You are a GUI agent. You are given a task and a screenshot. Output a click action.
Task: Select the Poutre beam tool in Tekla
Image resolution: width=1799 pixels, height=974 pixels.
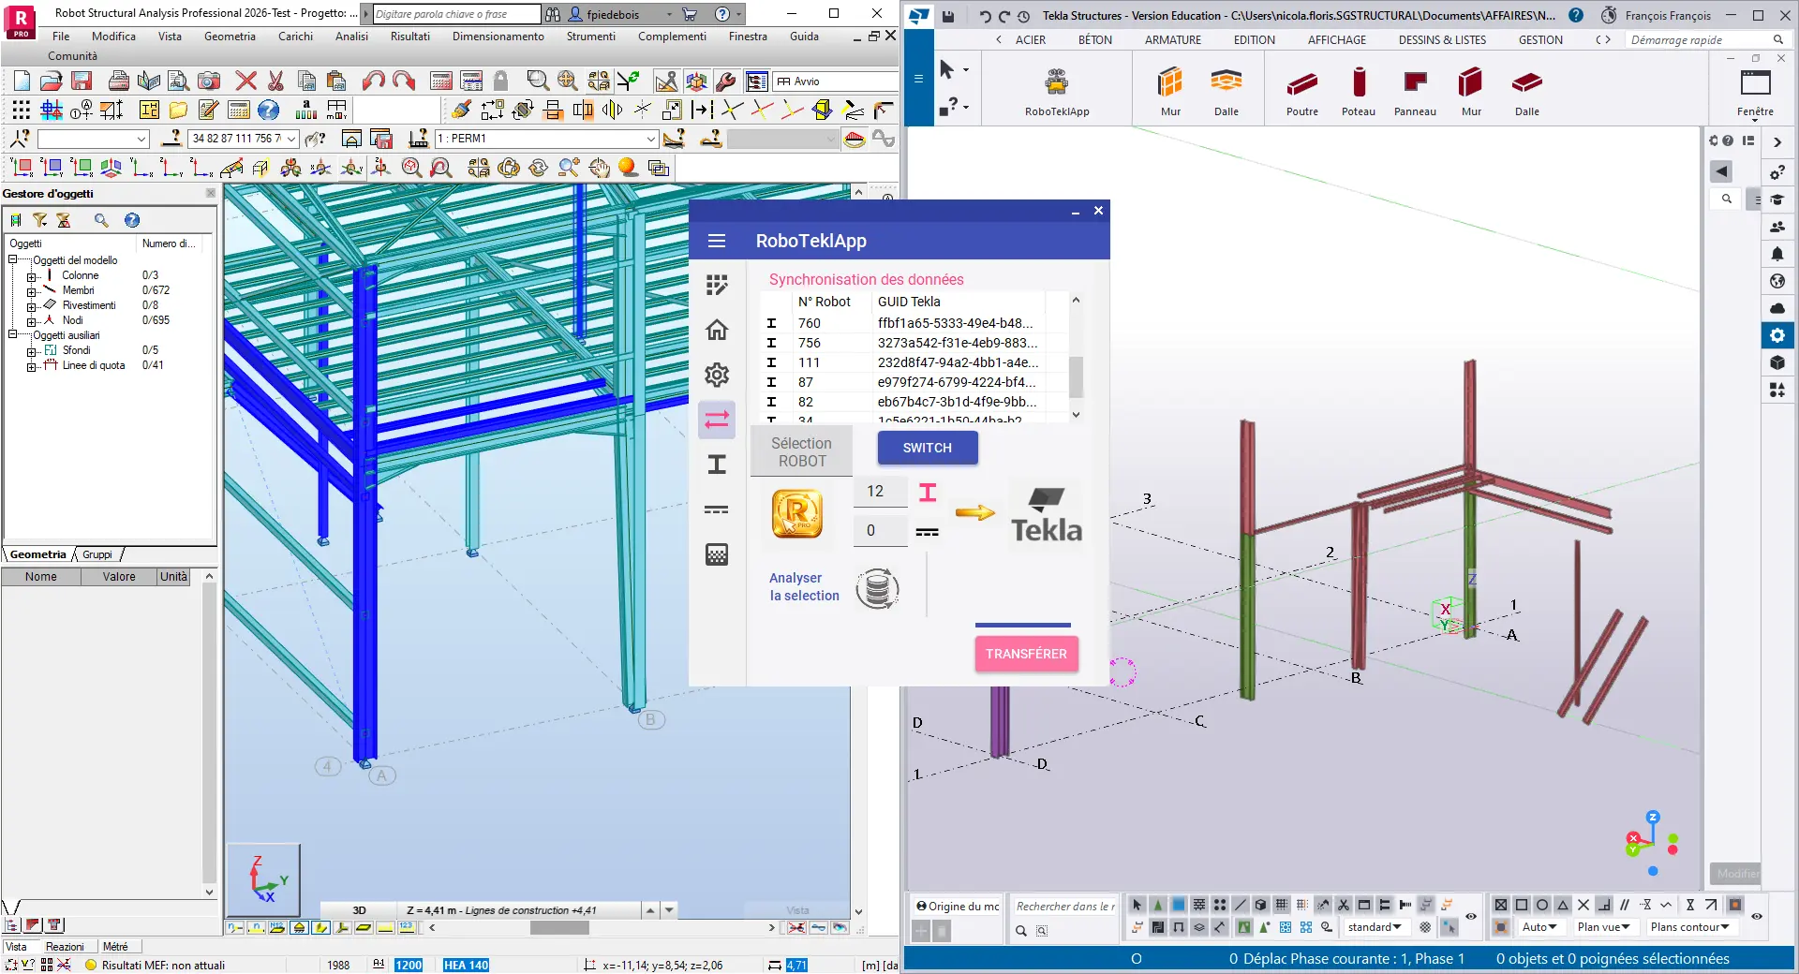click(x=1301, y=84)
